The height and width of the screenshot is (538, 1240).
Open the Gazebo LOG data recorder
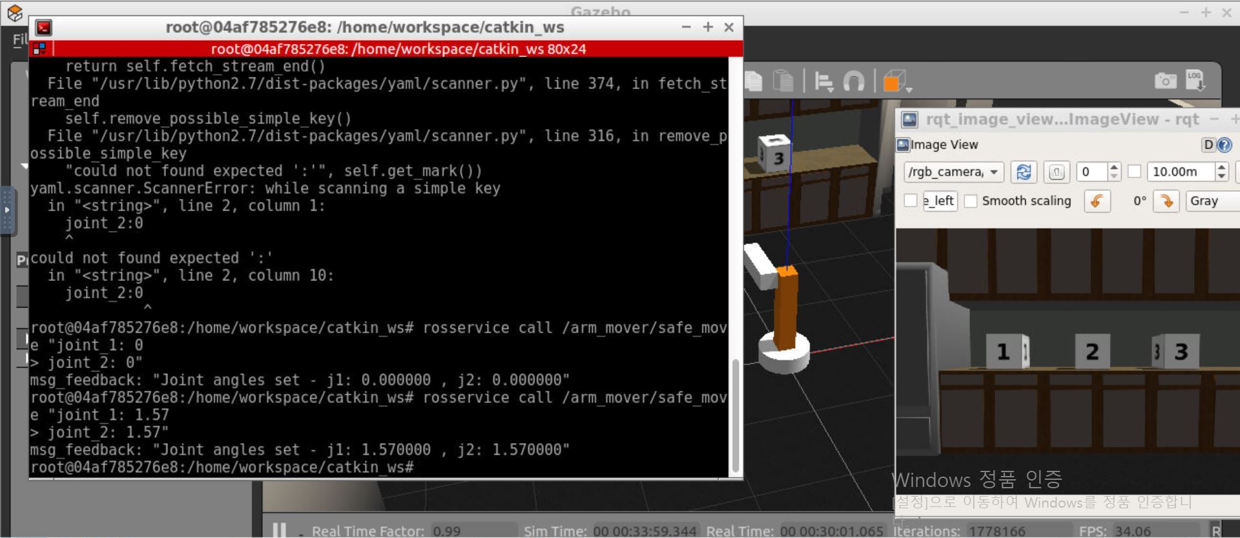pyautogui.click(x=1195, y=81)
